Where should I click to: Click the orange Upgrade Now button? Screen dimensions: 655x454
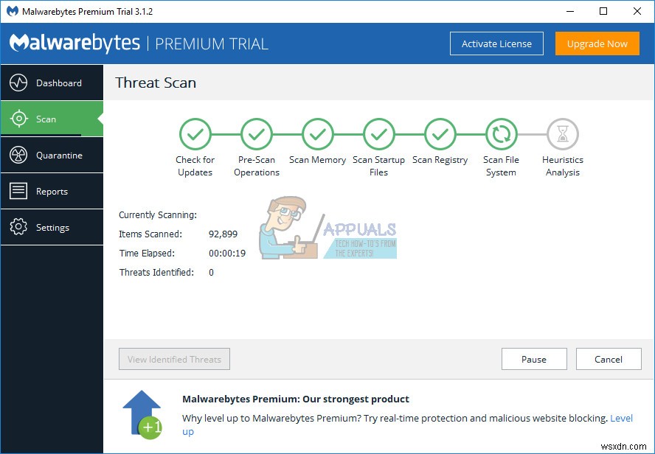point(597,43)
